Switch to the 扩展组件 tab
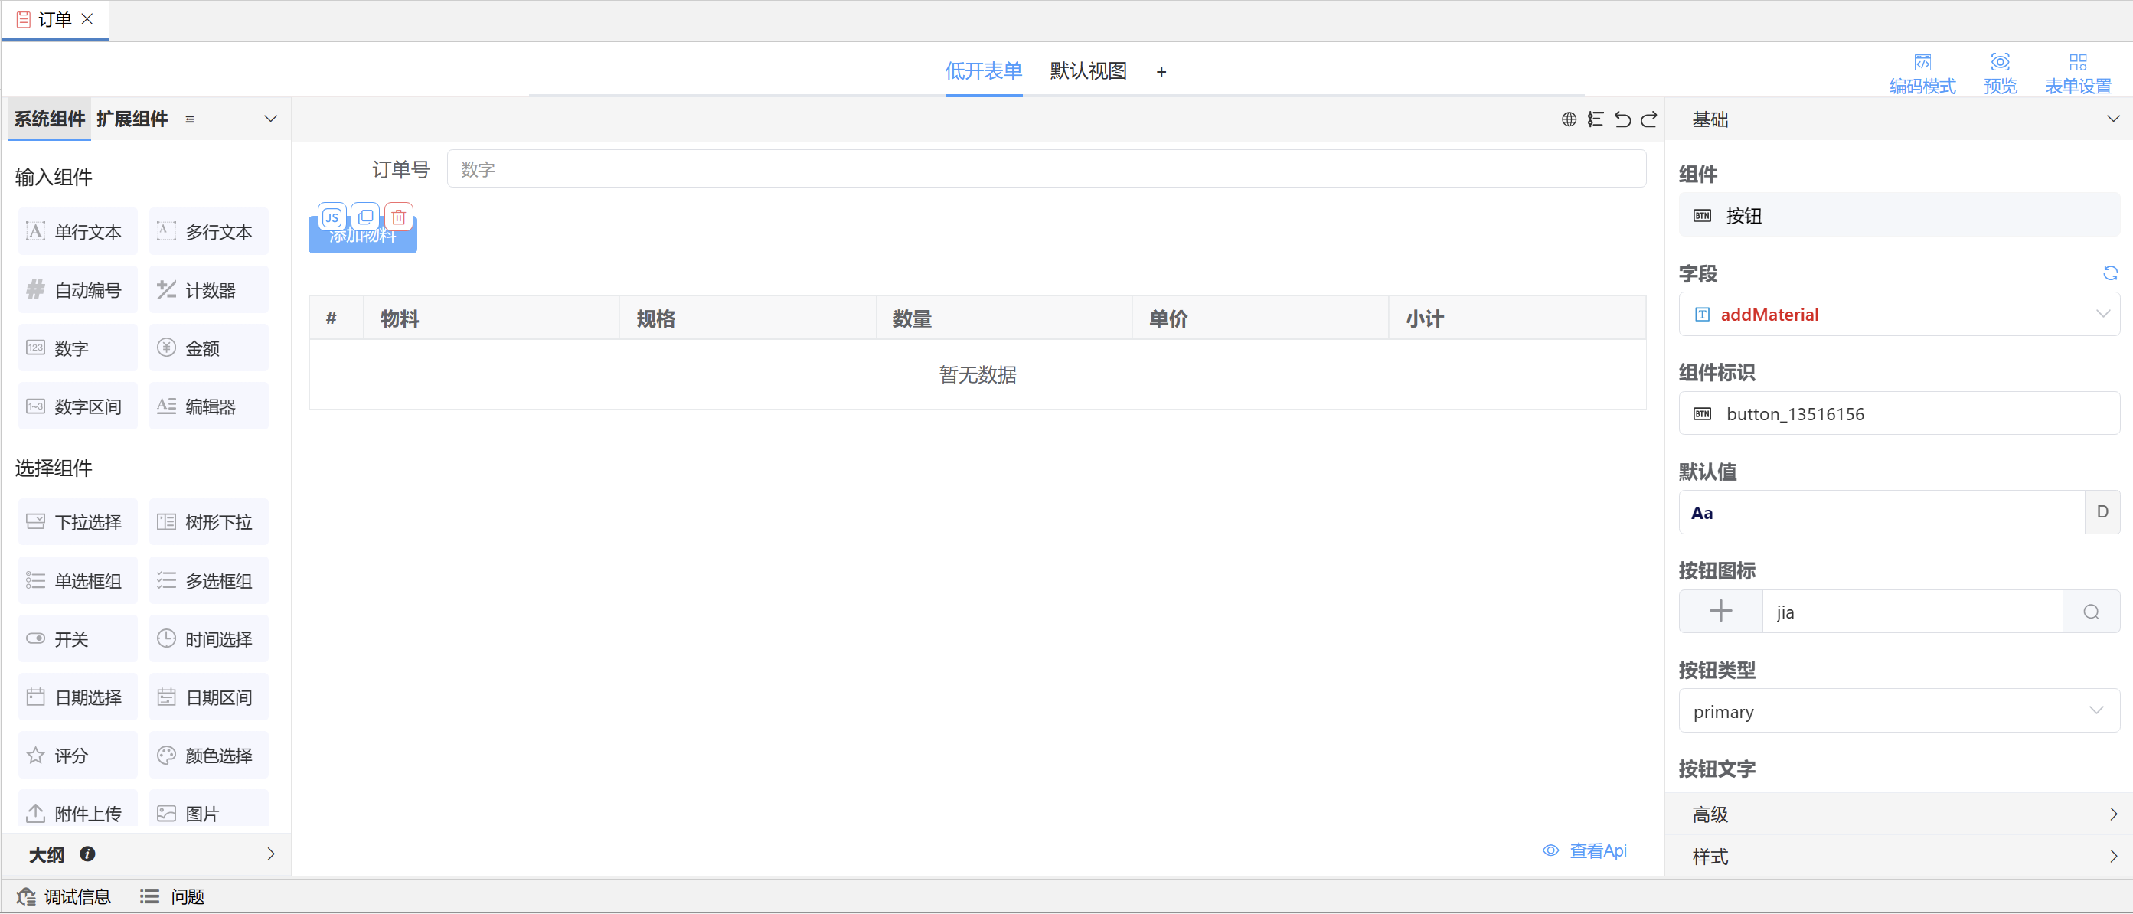 pyautogui.click(x=132, y=119)
